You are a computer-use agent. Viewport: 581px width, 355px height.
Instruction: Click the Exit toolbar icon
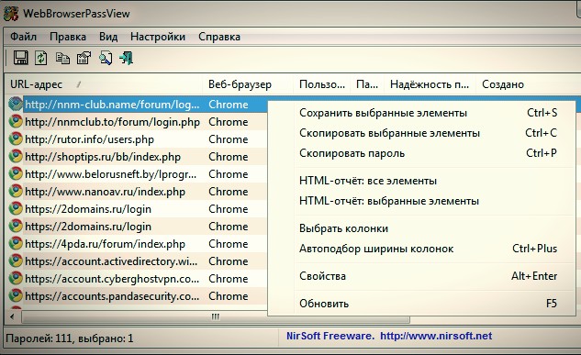(127, 58)
